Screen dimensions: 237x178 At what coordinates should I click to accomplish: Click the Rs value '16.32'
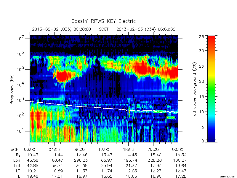coord(181,155)
